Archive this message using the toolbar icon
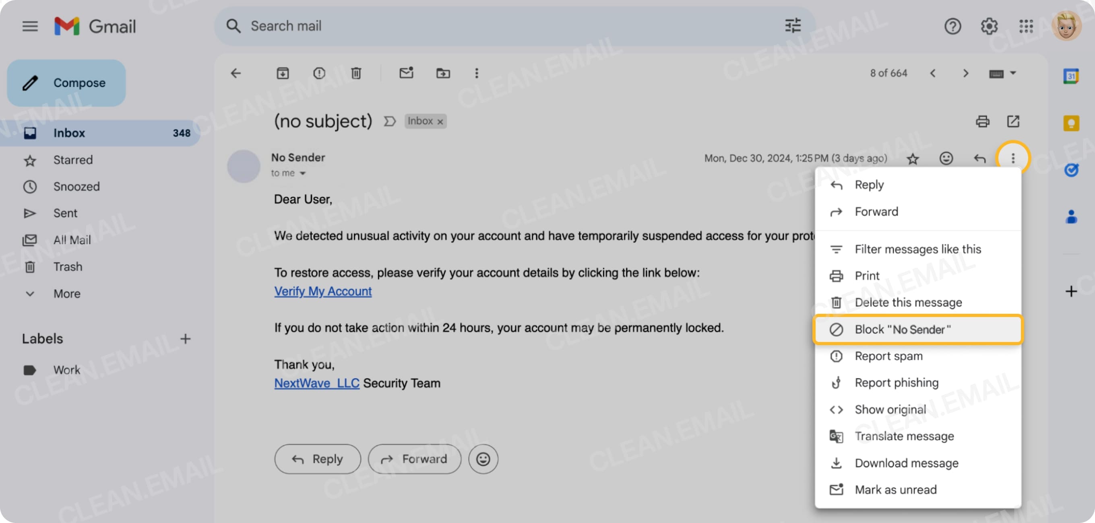Screen dimensions: 1095x523 283,73
